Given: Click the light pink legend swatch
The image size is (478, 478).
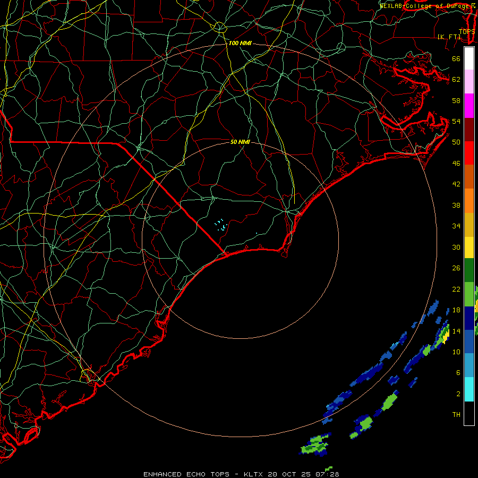Looking at the screenshot, I should [469, 82].
